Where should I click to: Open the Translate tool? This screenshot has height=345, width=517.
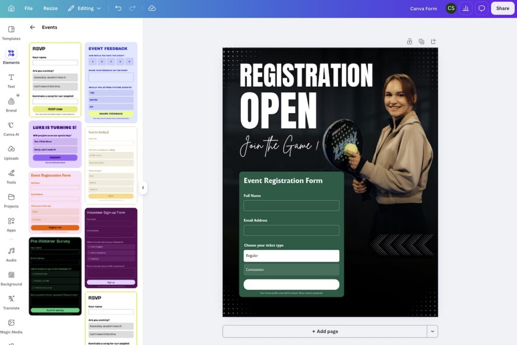tap(11, 303)
